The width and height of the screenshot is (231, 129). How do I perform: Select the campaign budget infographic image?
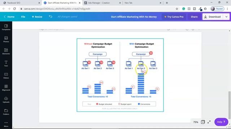pos(120,75)
